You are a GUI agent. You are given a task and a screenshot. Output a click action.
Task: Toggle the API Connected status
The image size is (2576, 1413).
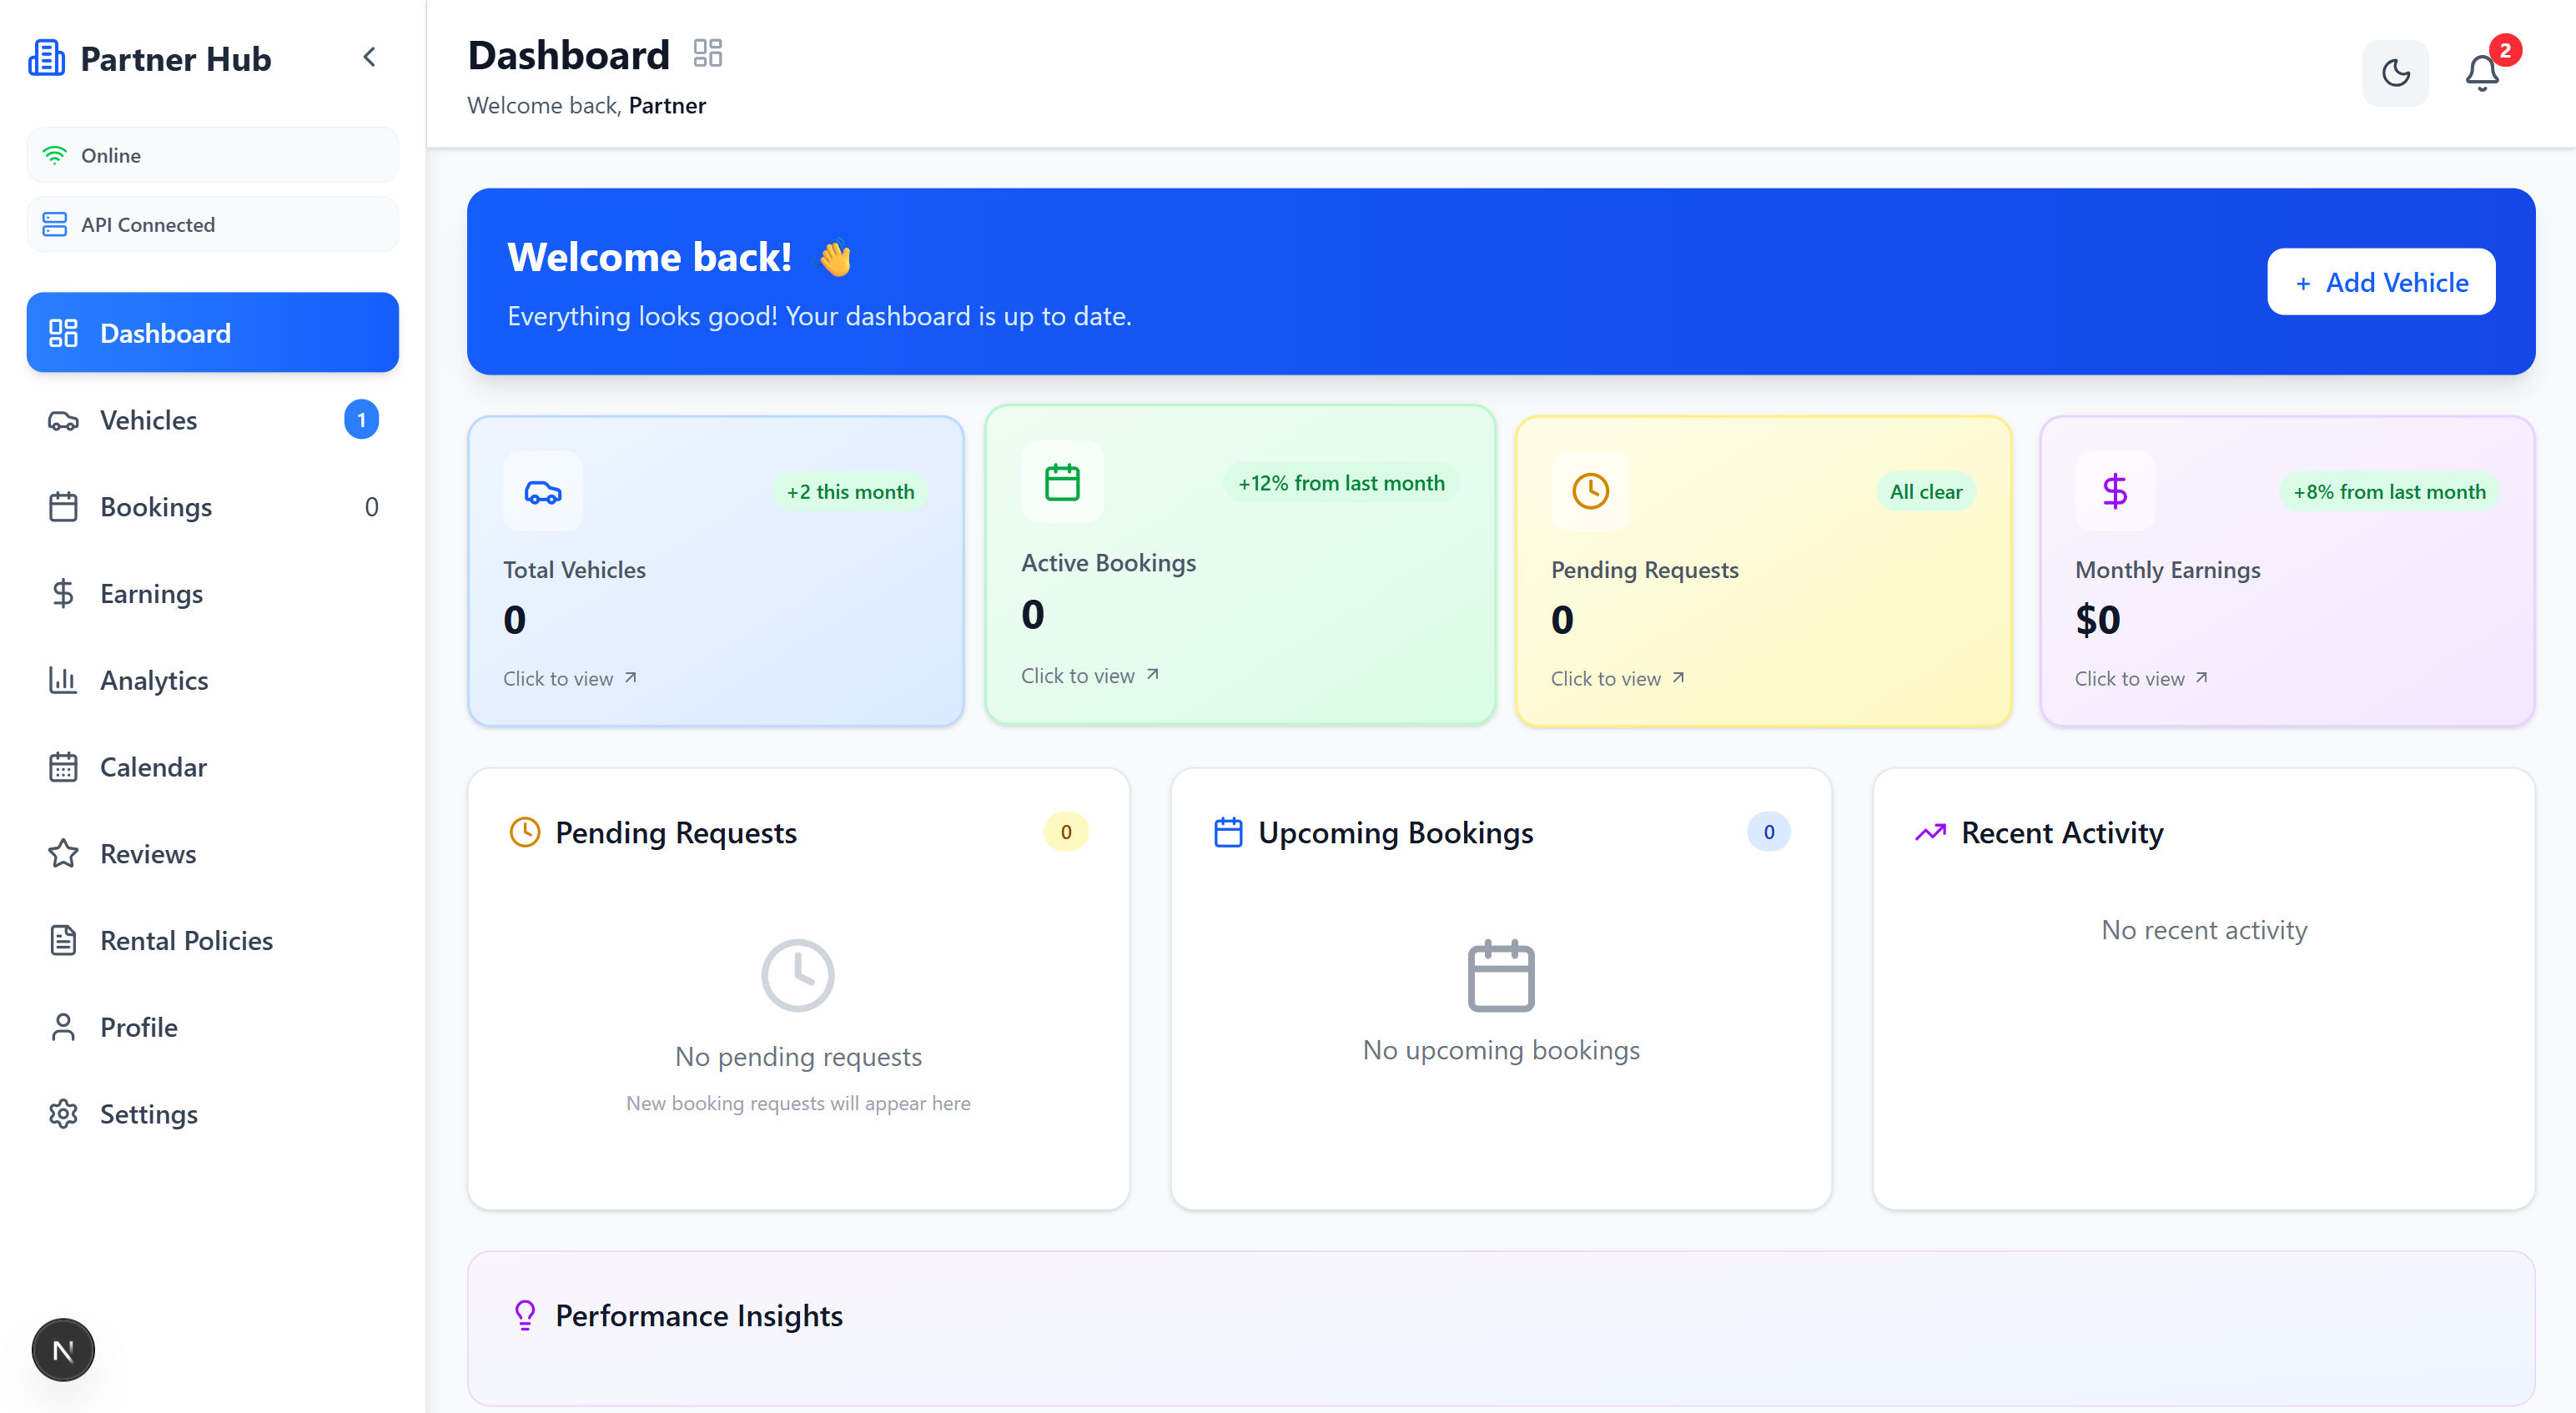click(x=212, y=224)
